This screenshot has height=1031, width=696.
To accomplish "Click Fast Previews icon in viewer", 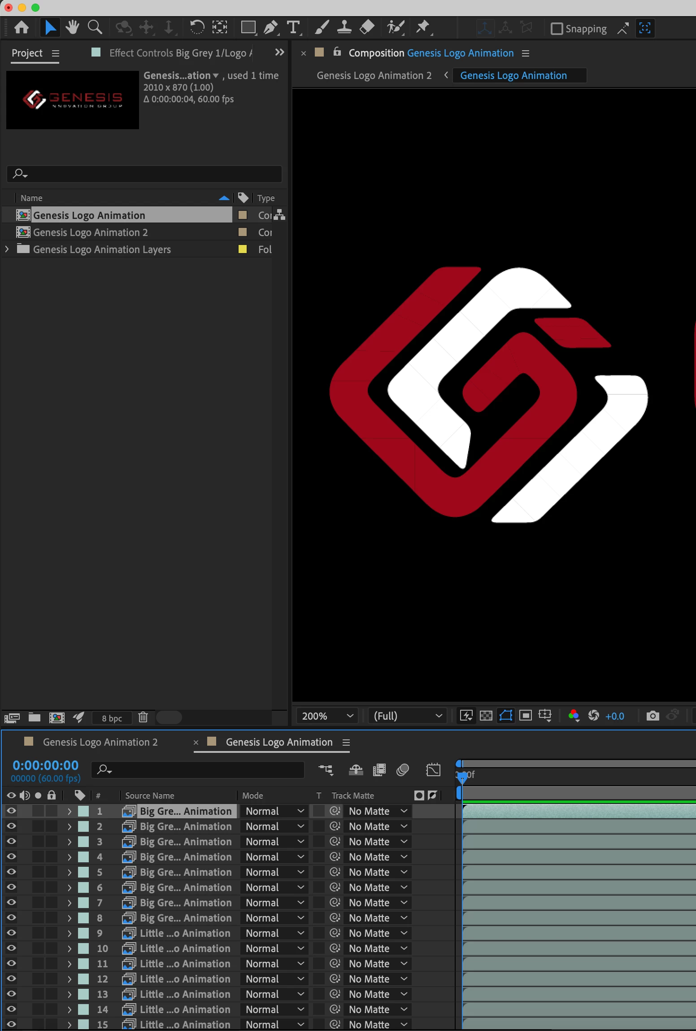I will 466,716.
